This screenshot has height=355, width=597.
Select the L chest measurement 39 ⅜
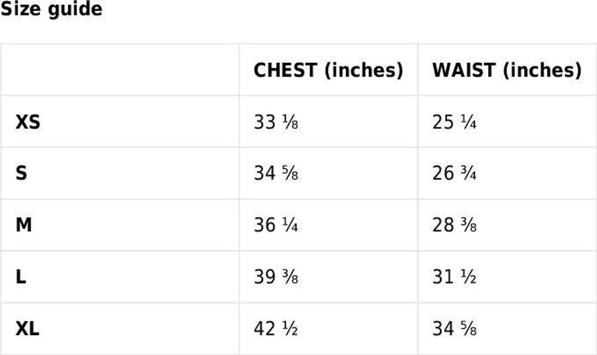pos(275,277)
